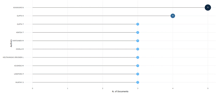
Task: Select KELTIKANGAS-JÄRVINEN L's data point marker
Action: [138, 57]
